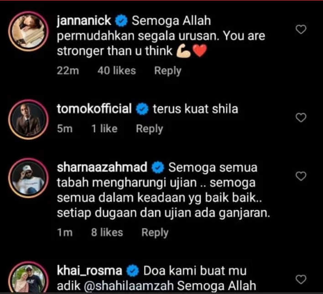Screen dimensions: 323x294
Task: Like tomokofficial's comment with the heart icon
Action: click(x=301, y=118)
